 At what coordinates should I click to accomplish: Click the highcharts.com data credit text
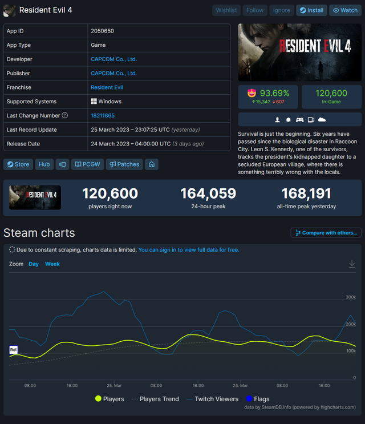click(x=300, y=407)
